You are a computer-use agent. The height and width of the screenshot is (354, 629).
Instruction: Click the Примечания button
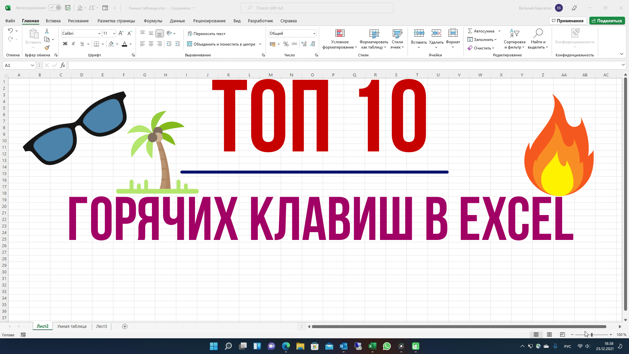[568, 21]
